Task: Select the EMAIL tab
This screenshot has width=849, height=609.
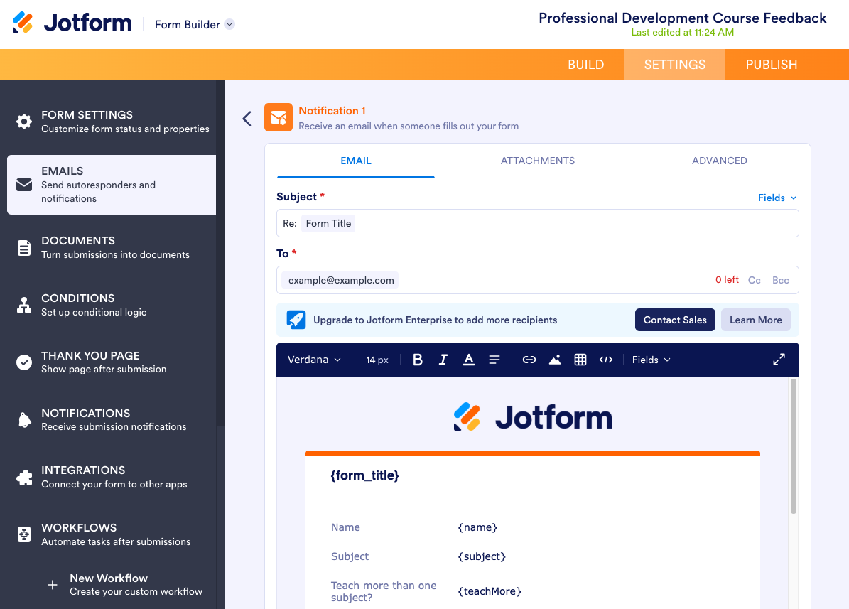Action: point(356,161)
